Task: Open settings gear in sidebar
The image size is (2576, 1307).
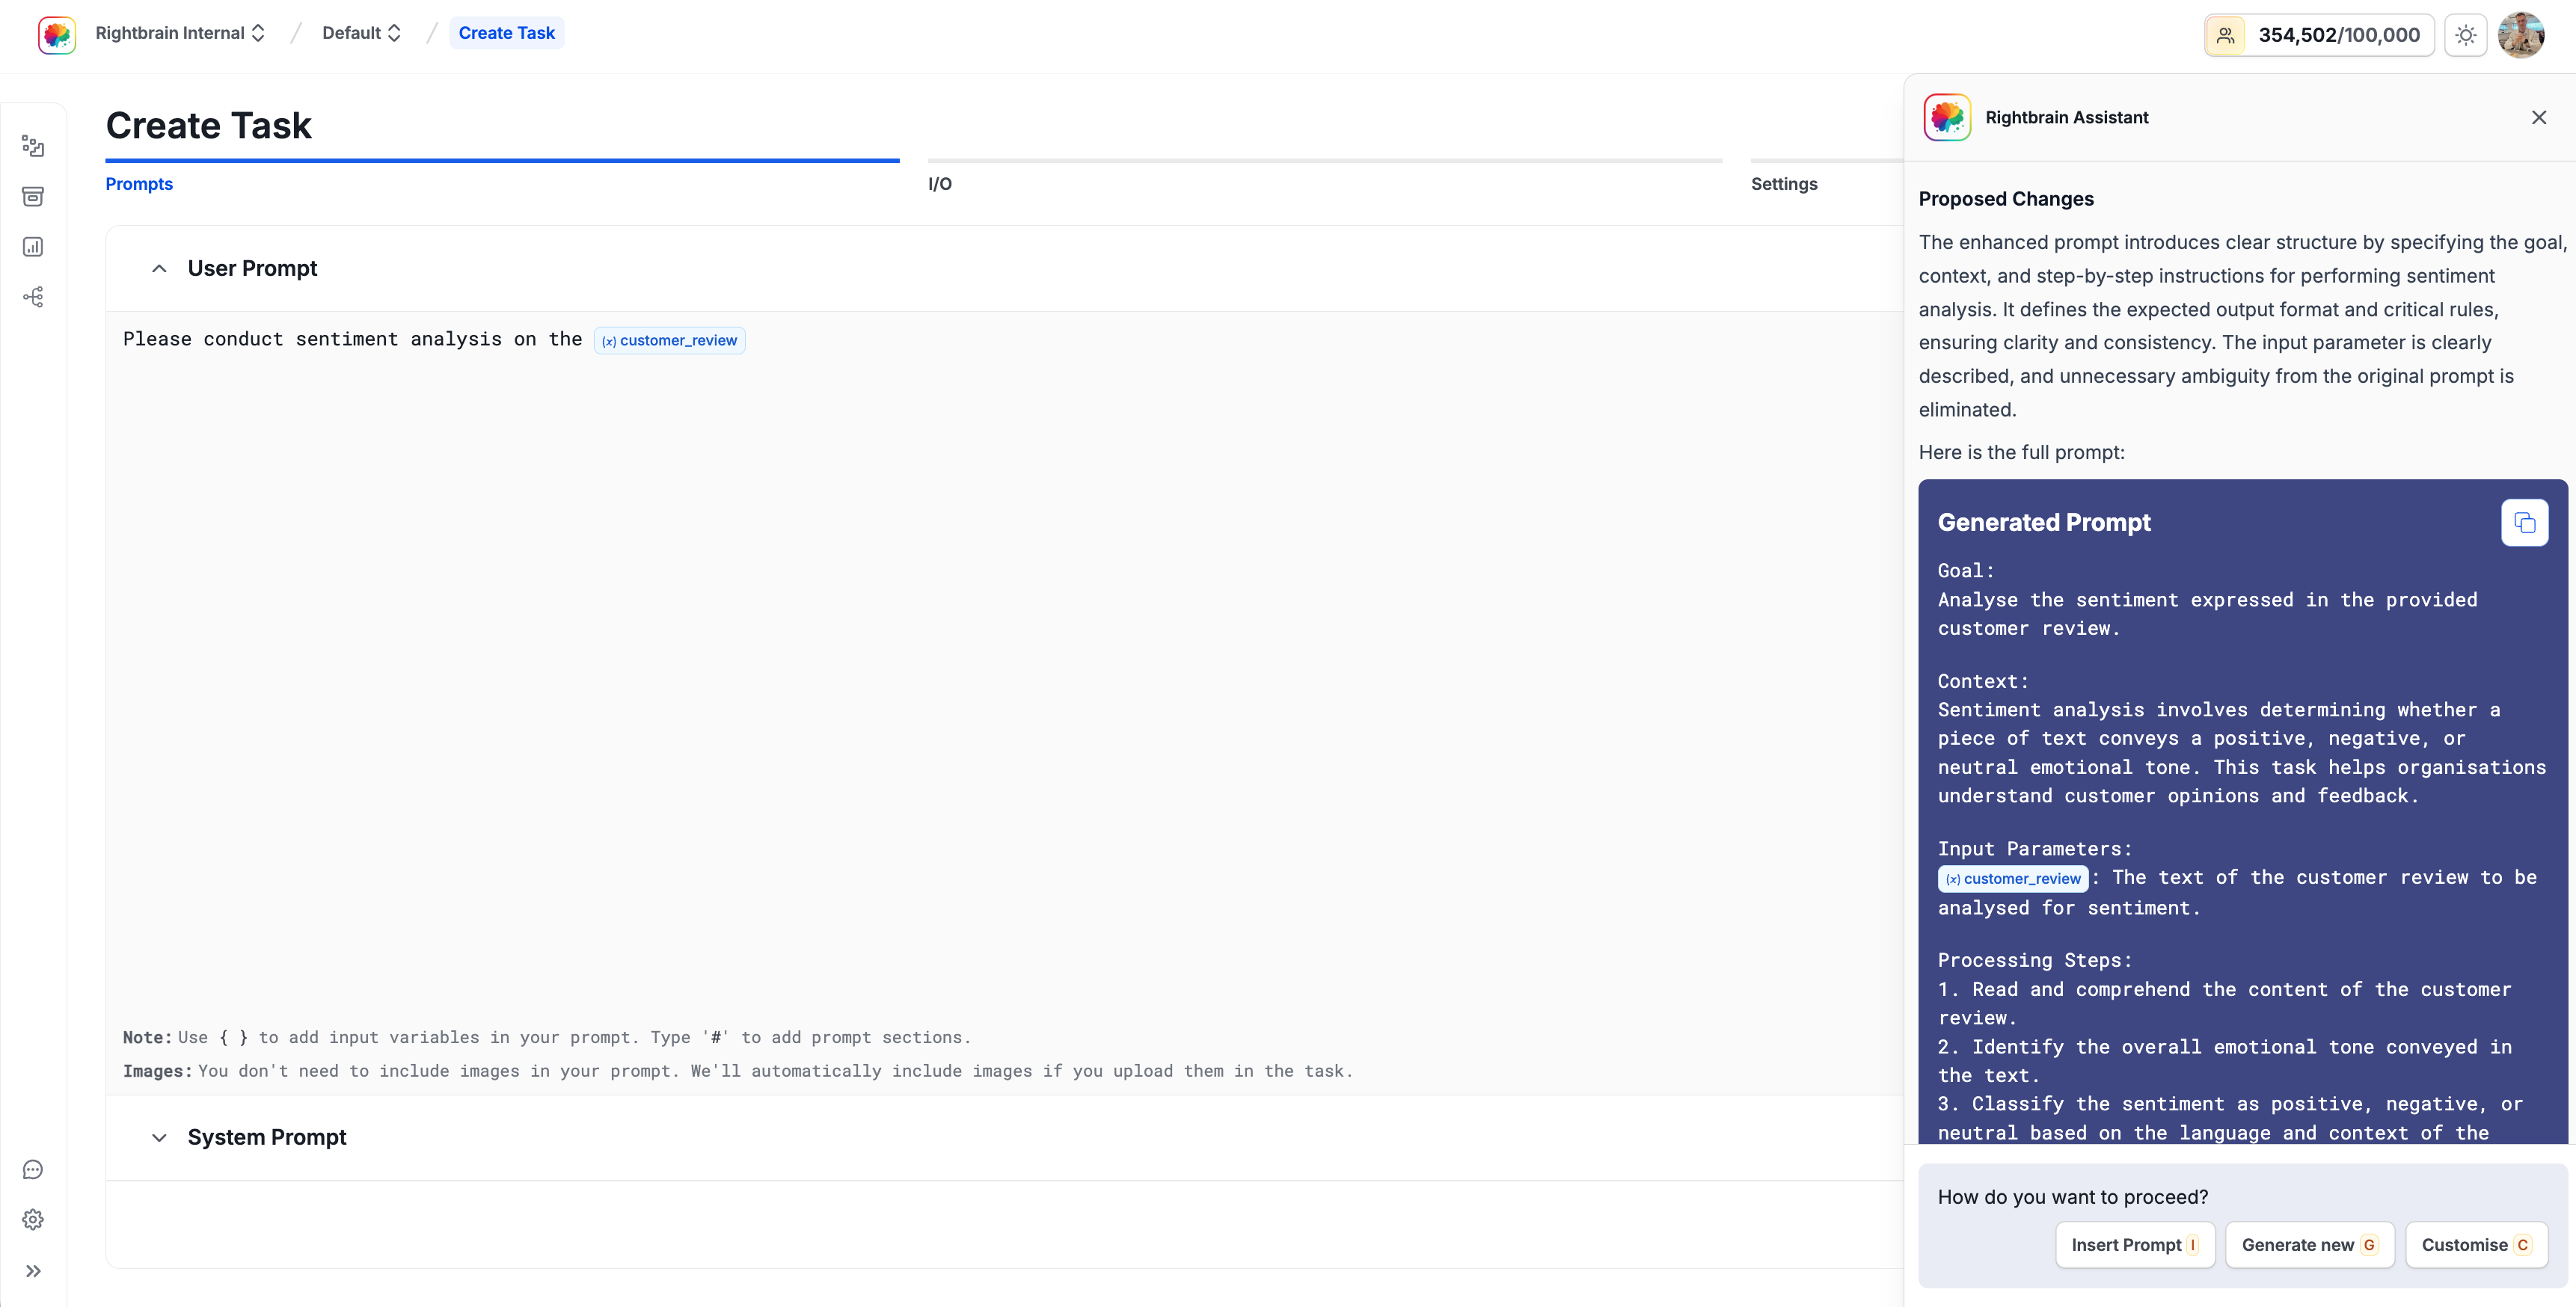Action: click(33, 1219)
